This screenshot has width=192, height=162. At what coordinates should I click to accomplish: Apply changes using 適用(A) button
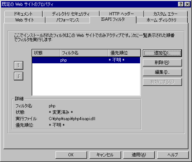pyautogui.click(x=139, y=155)
